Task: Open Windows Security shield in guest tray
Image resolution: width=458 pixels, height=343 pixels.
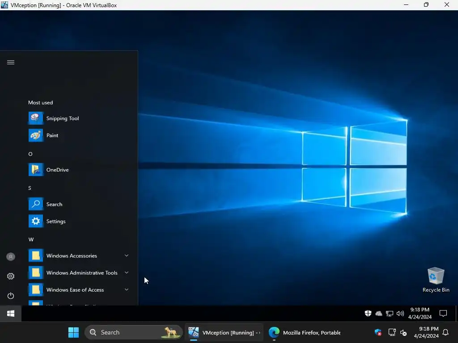Action: coord(368,314)
